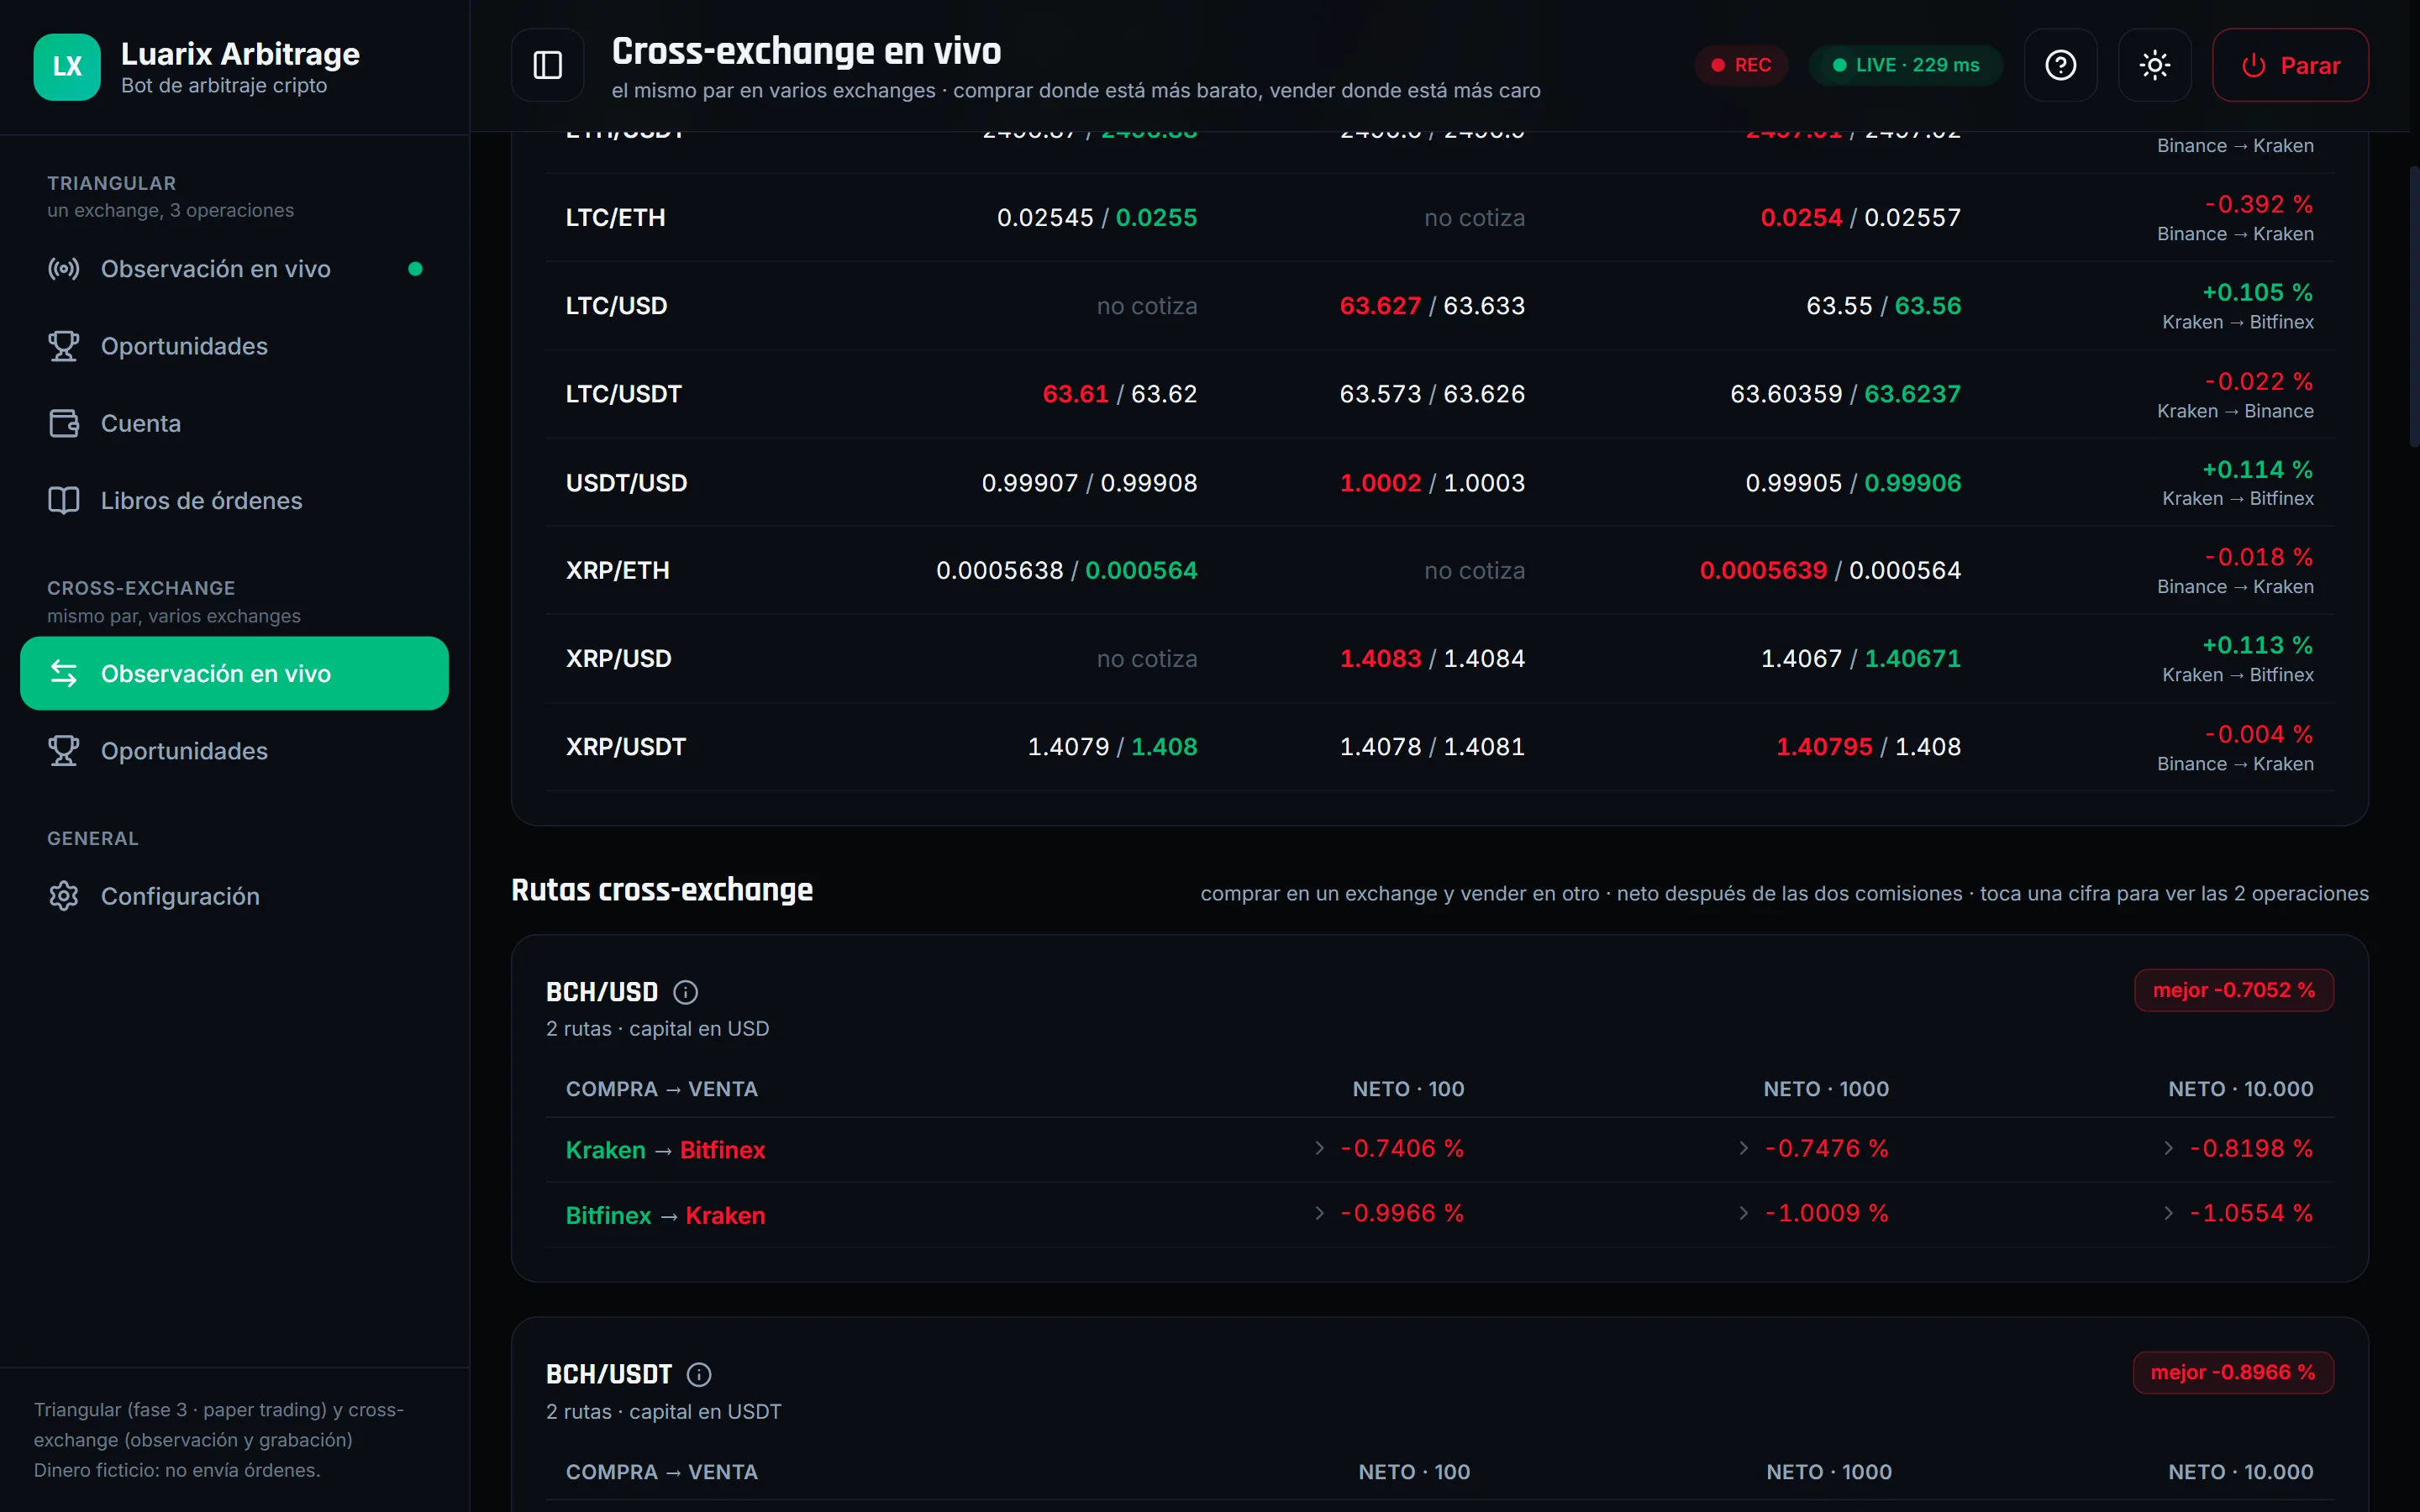Screen dimensions: 2420x1512
Task: Open Configuración settings
Action: pyautogui.click(x=234, y=896)
